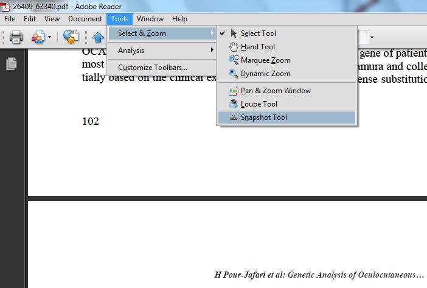The width and height of the screenshot is (427, 288).
Task: Open the Customize Toolbars dialog
Action: 152,68
